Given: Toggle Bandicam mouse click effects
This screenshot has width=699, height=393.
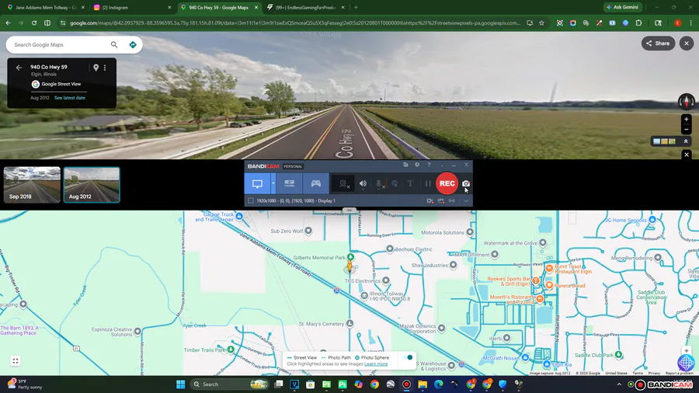Looking at the screenshot, I should click(x=395, y=183).
